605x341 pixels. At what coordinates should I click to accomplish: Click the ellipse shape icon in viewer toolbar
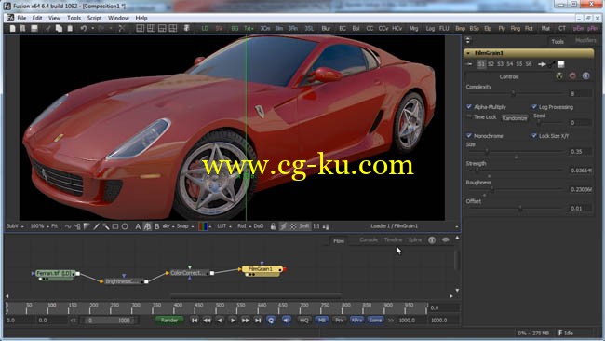pyautogui.click(x=125, y=226)
